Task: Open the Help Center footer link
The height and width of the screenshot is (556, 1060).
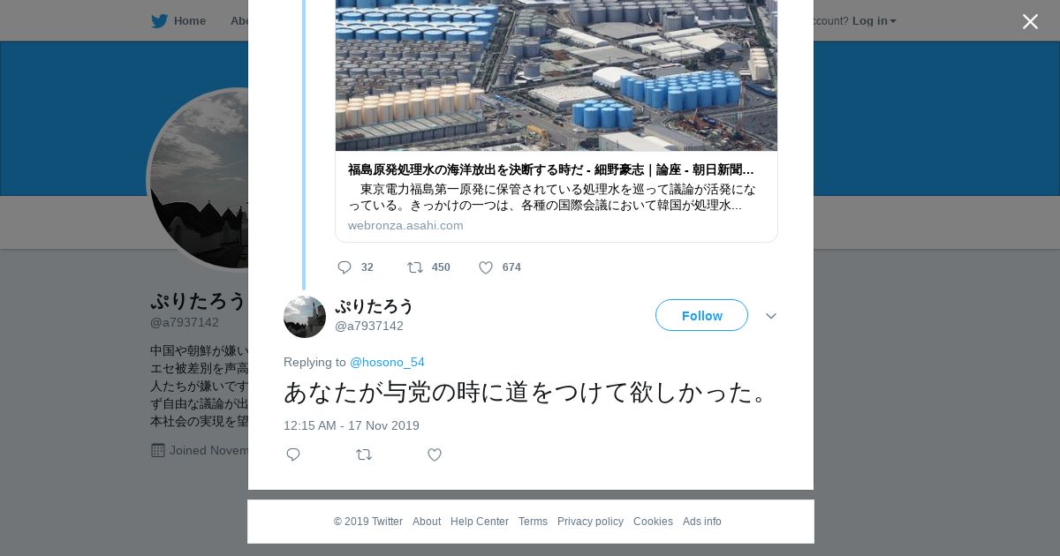Action: (x=480, y=522)
